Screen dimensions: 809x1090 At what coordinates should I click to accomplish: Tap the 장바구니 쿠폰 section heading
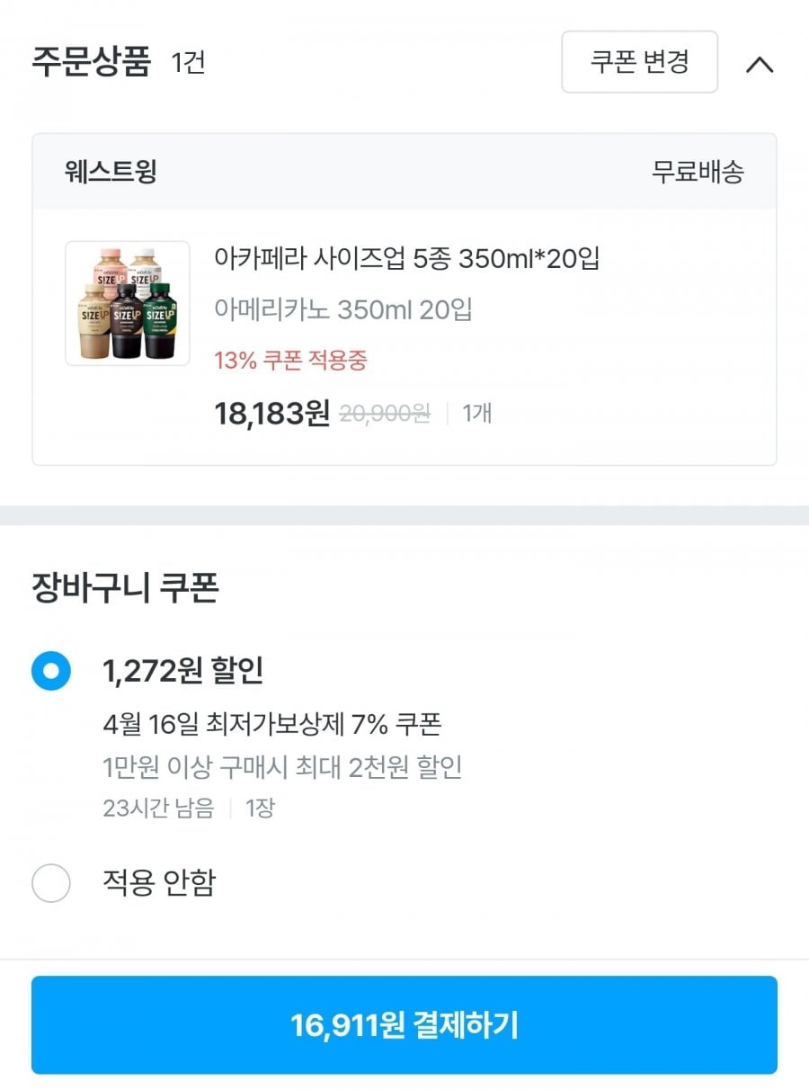coord(125,588)
